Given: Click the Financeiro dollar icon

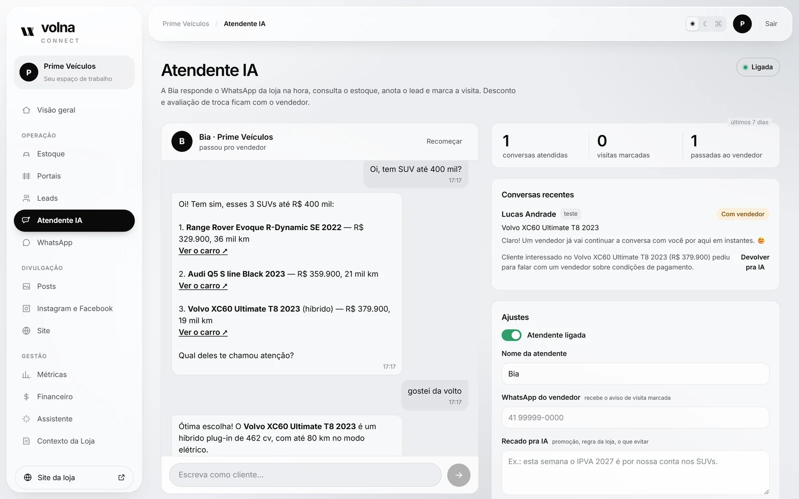Looking at the screenshot, I should (26, 397).
